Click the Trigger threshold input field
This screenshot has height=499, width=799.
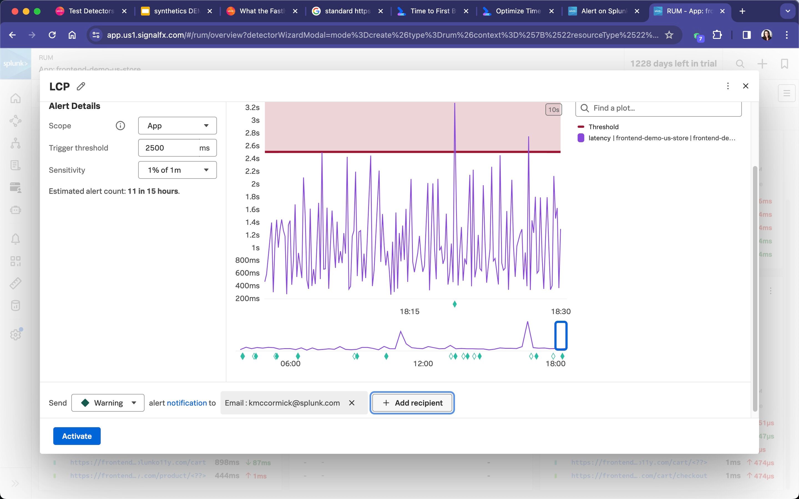tap(168, 148)
